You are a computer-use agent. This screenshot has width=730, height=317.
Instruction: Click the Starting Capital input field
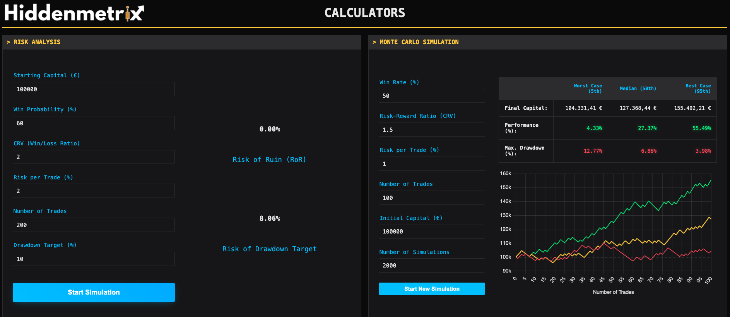click(x=94, y=89)
